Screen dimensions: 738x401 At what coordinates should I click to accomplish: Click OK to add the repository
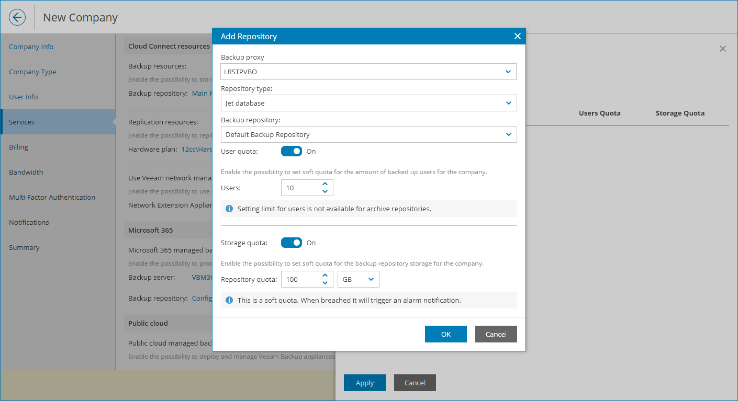click(445, 334)
